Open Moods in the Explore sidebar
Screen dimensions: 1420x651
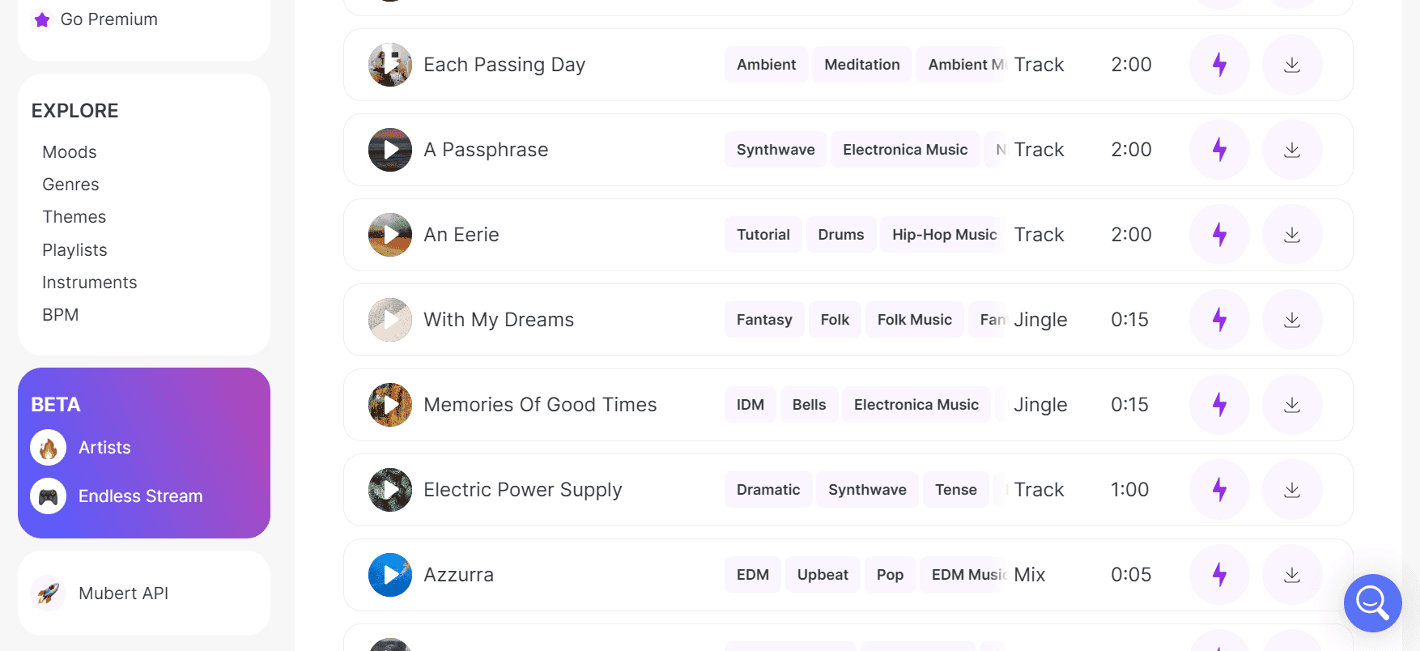coord(70,152)
